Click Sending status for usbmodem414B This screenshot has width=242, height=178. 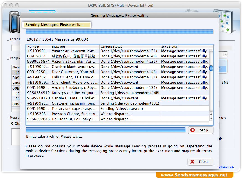(x=130, y=93)
